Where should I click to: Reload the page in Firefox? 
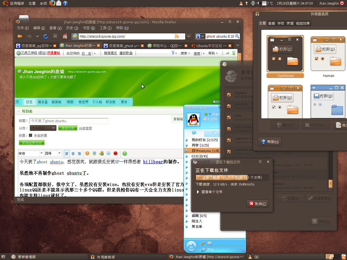[x=46, y=36]
